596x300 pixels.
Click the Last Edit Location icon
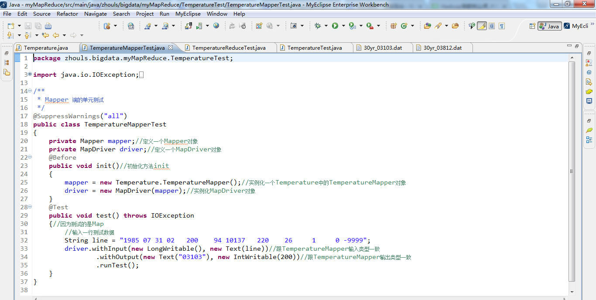pyautogui.click(x=45, y=35)
